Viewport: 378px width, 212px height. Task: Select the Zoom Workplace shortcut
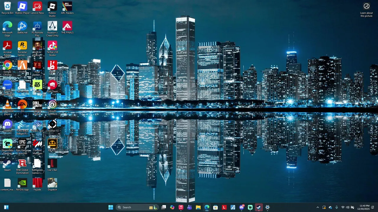tap(7, 88)
